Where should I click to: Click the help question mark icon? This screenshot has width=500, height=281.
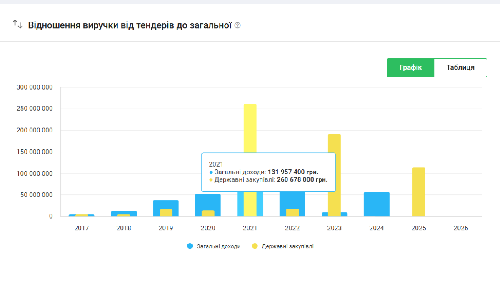point(237,25)
